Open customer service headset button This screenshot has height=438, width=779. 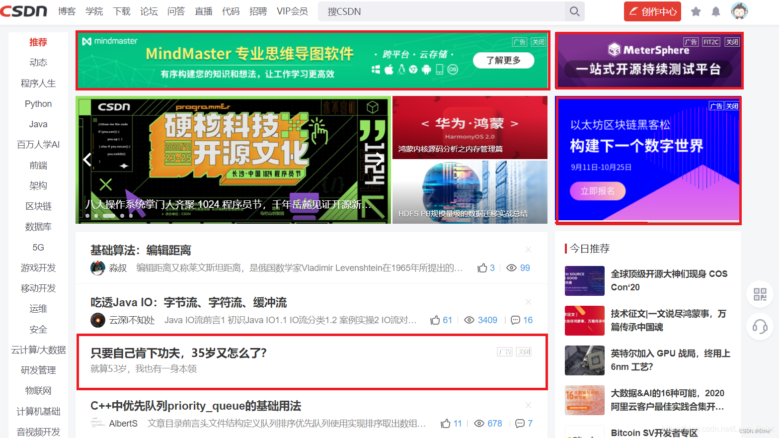tap(760, 327)
